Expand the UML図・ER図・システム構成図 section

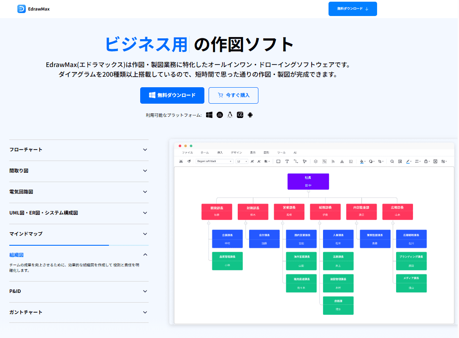pos(79,213)
